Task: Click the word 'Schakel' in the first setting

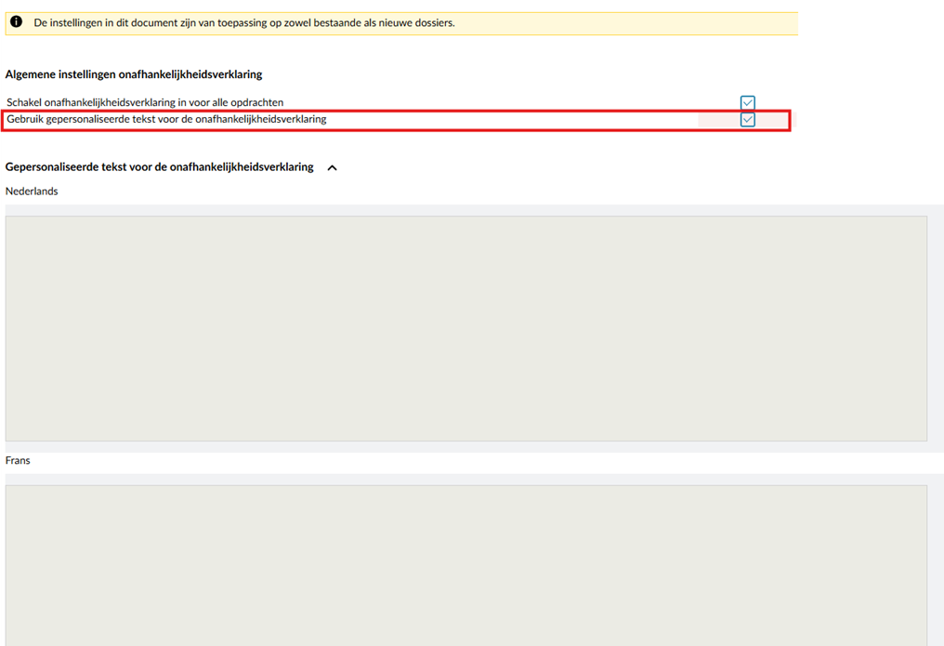Action: pyautogui.click(x=25, y=102)
